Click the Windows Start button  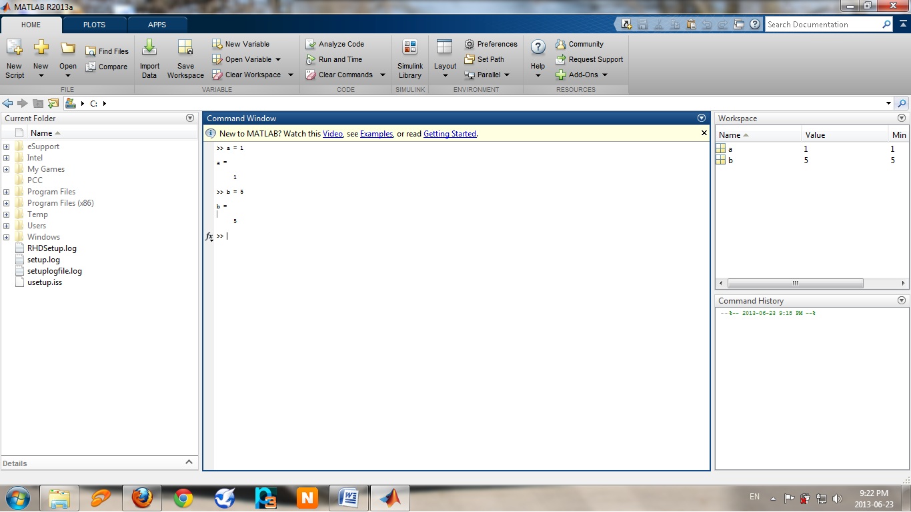point(17,497)
